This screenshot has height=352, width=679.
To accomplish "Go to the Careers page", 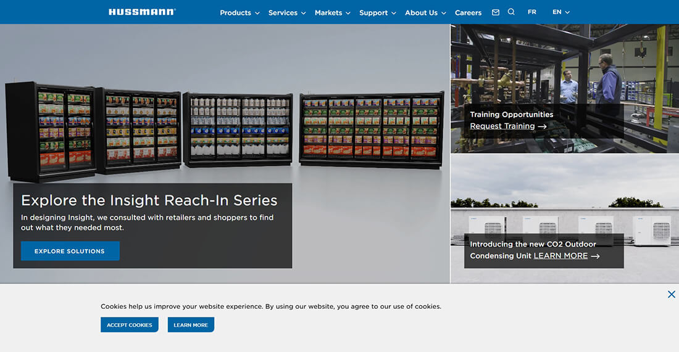I will click(468, 12).
